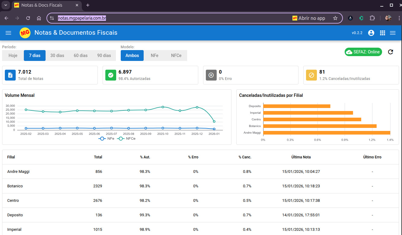
Task: Open a new browser tab
Action: click(x=88, y=5)
